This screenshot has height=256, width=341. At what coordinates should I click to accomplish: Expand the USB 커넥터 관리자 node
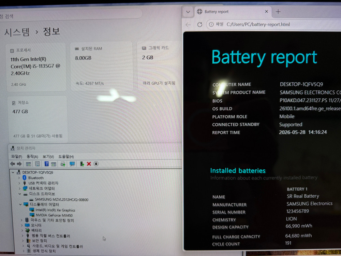[19, 183]
